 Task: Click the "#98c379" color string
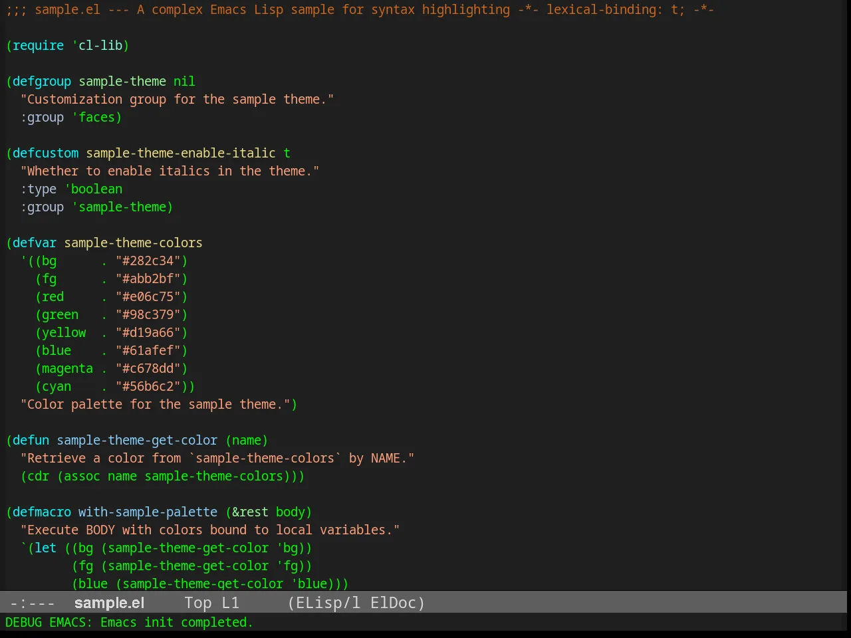[148, 314]
